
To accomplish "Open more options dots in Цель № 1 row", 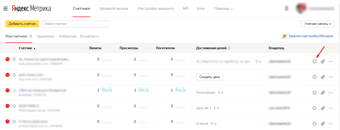I will tap(331, 108).
